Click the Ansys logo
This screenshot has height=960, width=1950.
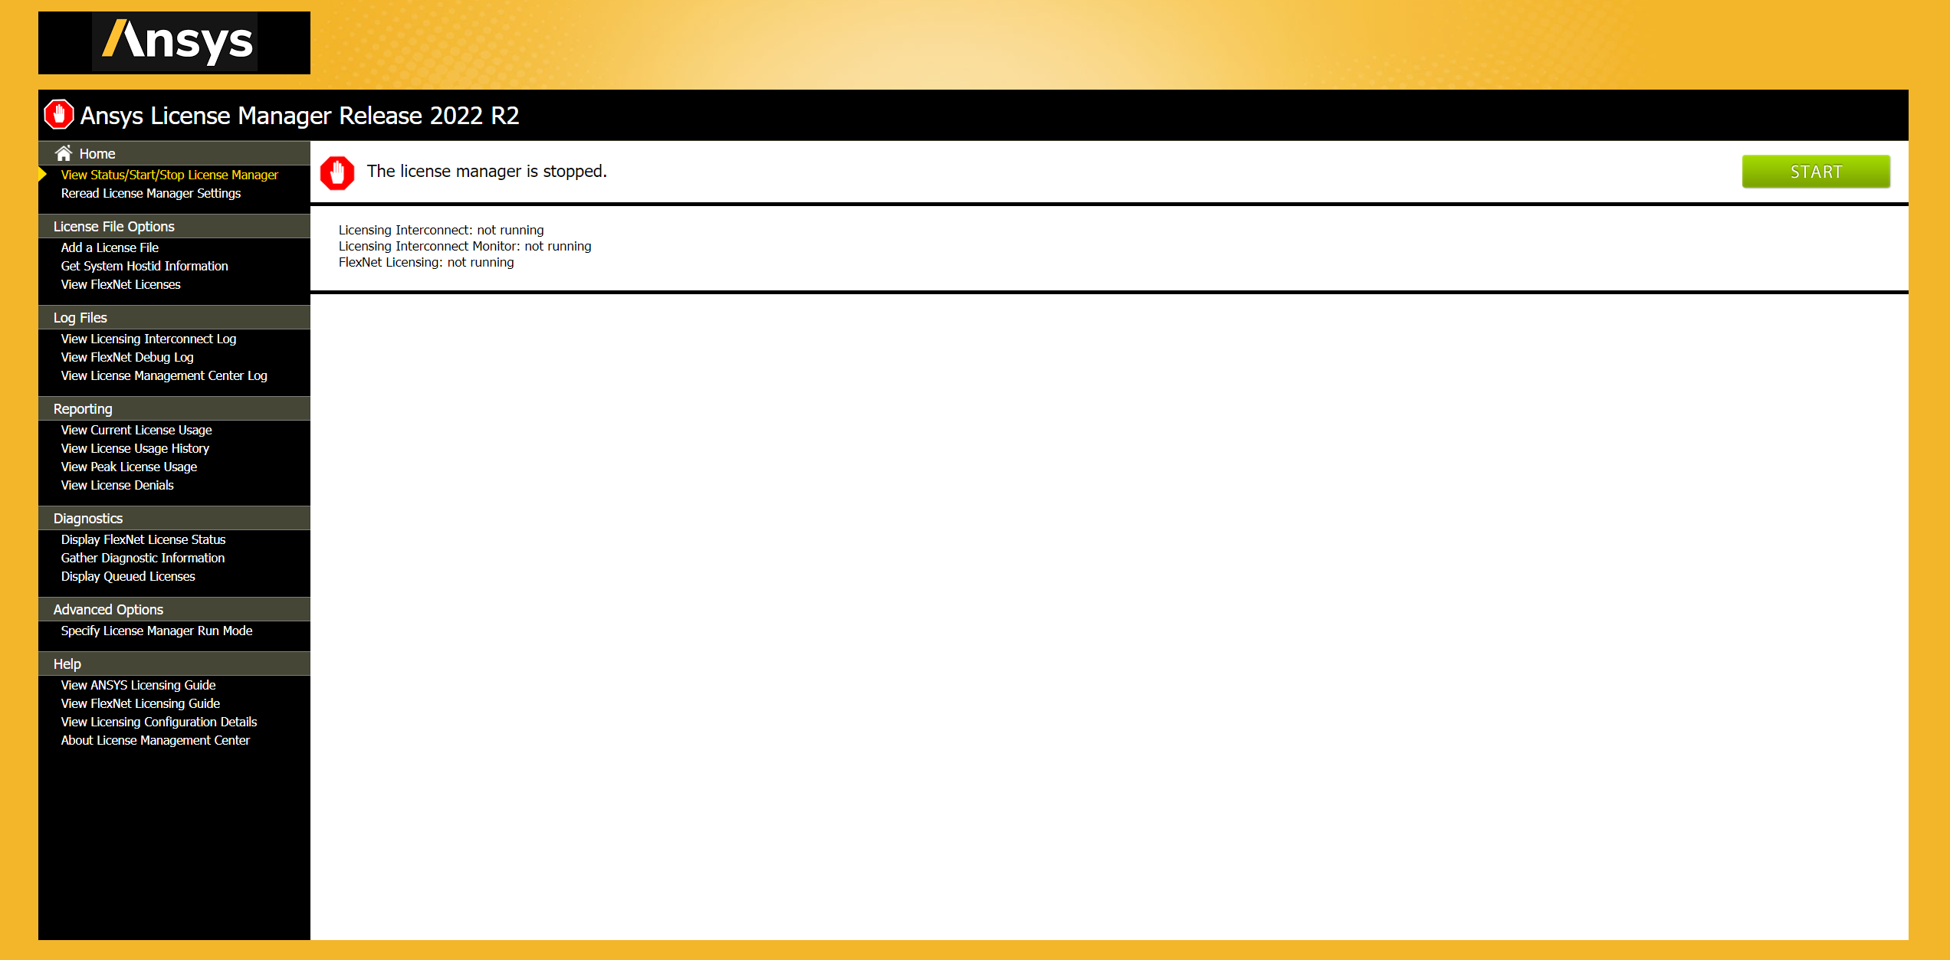click(175, 42)
